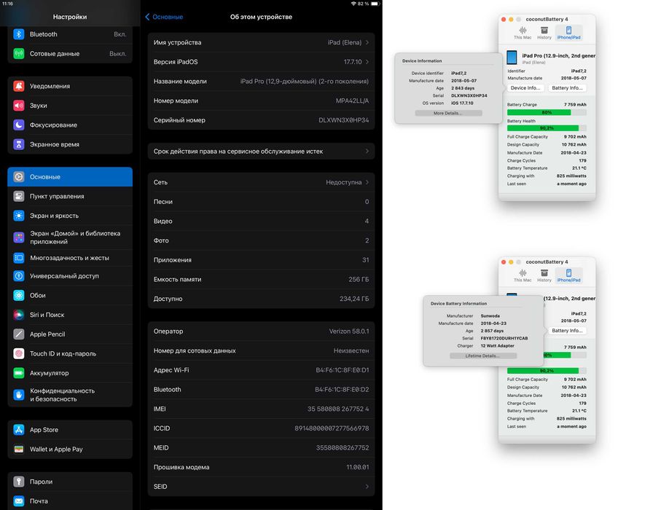Open Wallet и Apple Pay settings
Screen dimensions: 653x510
point(70,450)
